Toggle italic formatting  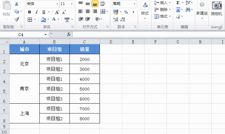36,12
